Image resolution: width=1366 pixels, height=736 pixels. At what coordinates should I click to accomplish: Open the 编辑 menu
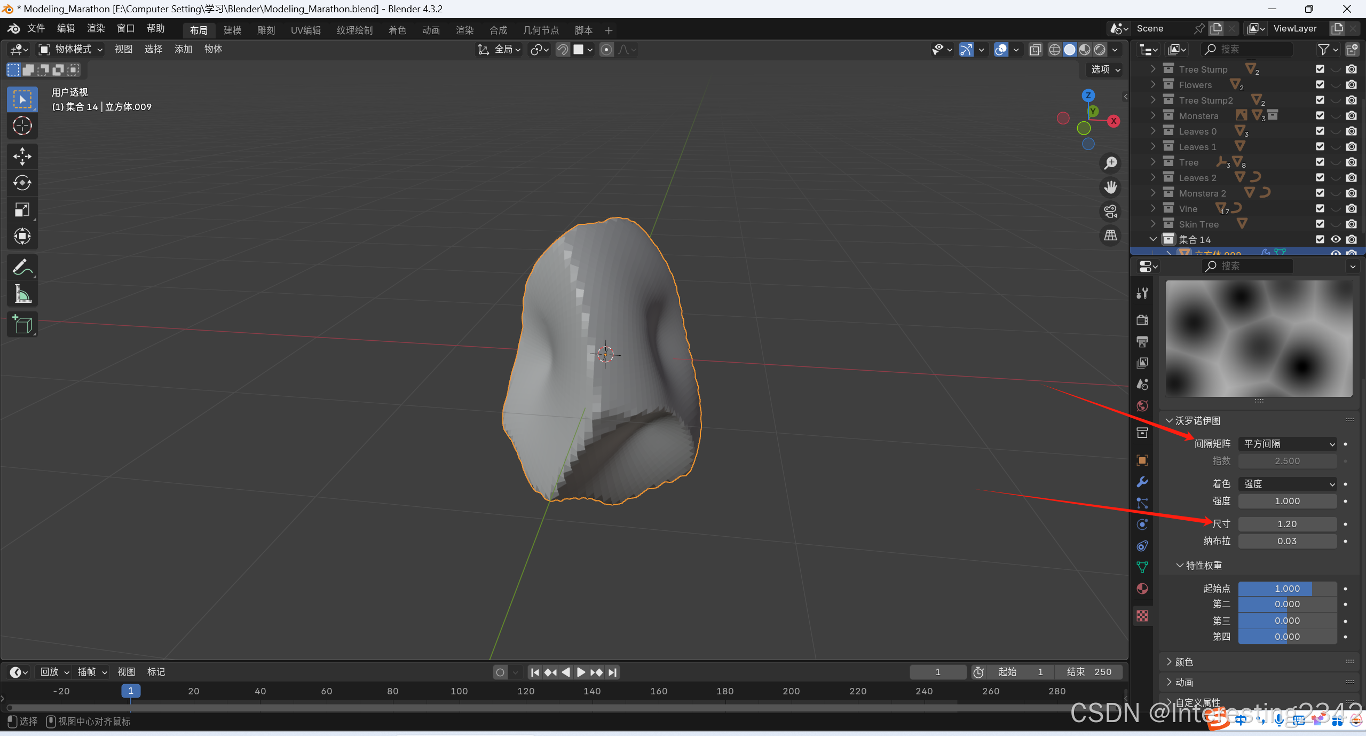click(x=66, y=28)
